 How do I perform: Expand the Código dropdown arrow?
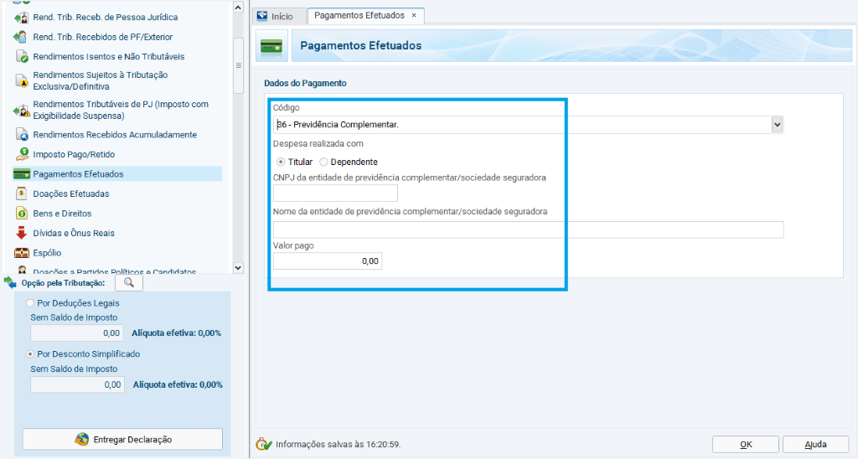(777, 125)
